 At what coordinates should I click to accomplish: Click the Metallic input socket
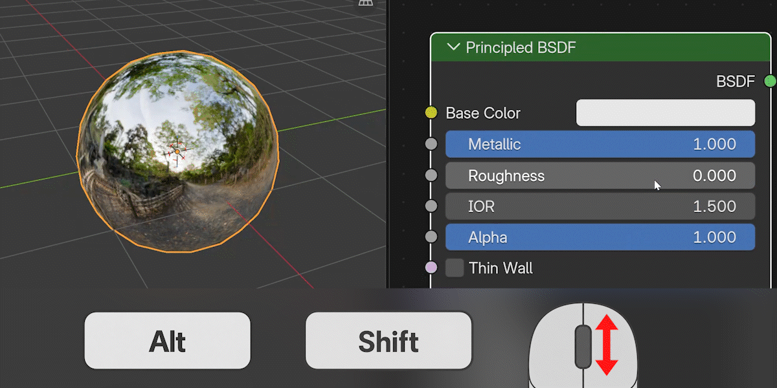tap(431, 144)
